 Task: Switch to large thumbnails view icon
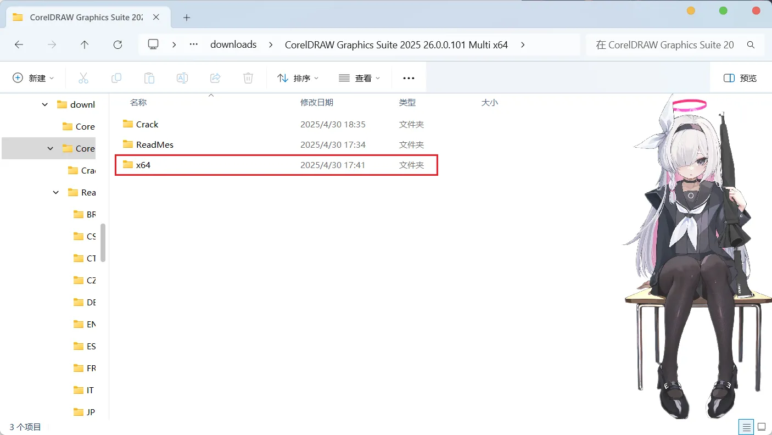point(762,427)
